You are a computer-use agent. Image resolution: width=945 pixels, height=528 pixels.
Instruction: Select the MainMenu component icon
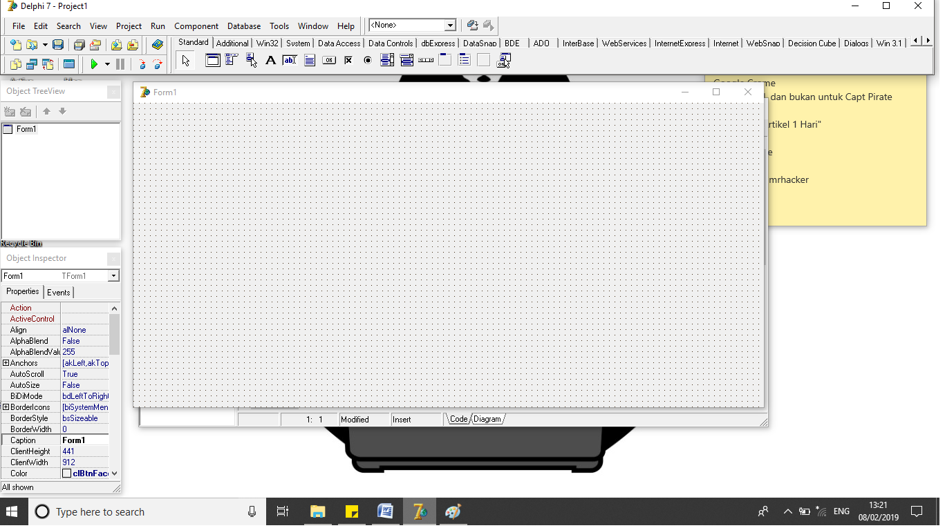click(232, 61)
